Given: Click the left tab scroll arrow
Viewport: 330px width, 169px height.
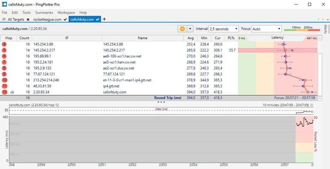Looking at the screenshot, I should click(319, 19).
